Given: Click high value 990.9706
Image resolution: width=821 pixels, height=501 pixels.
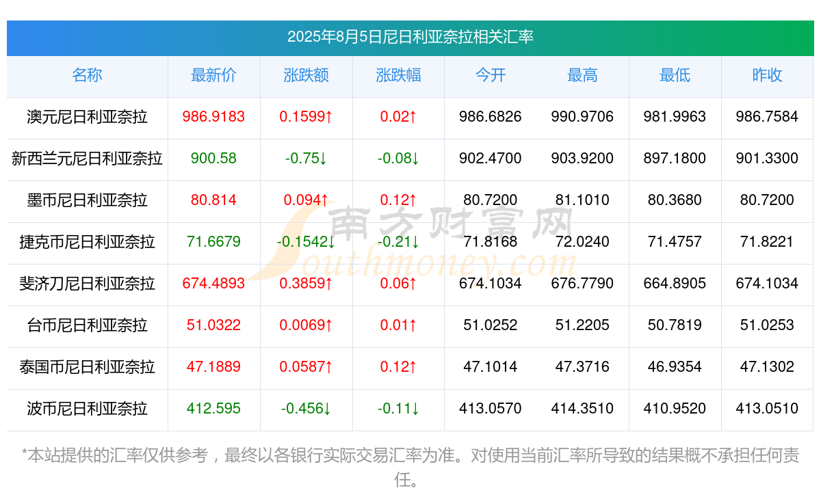Looking at the screenshot, I should click(x=582, y=117).
